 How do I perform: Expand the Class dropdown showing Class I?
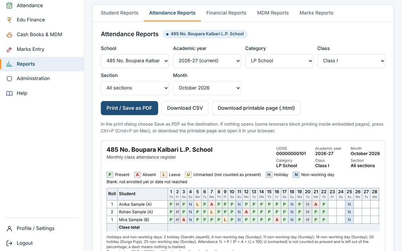(x=351, y=61)
